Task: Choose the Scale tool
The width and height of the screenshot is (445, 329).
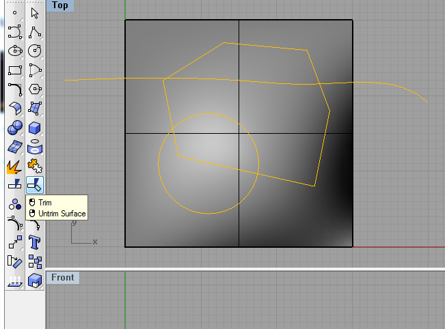Action: (15, 242)
